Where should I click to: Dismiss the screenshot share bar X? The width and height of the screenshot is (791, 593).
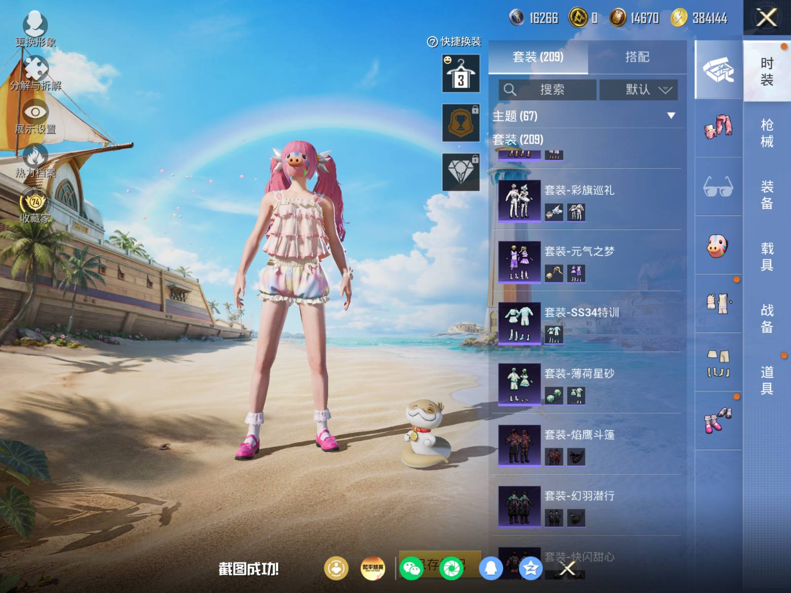coord(567,569)
